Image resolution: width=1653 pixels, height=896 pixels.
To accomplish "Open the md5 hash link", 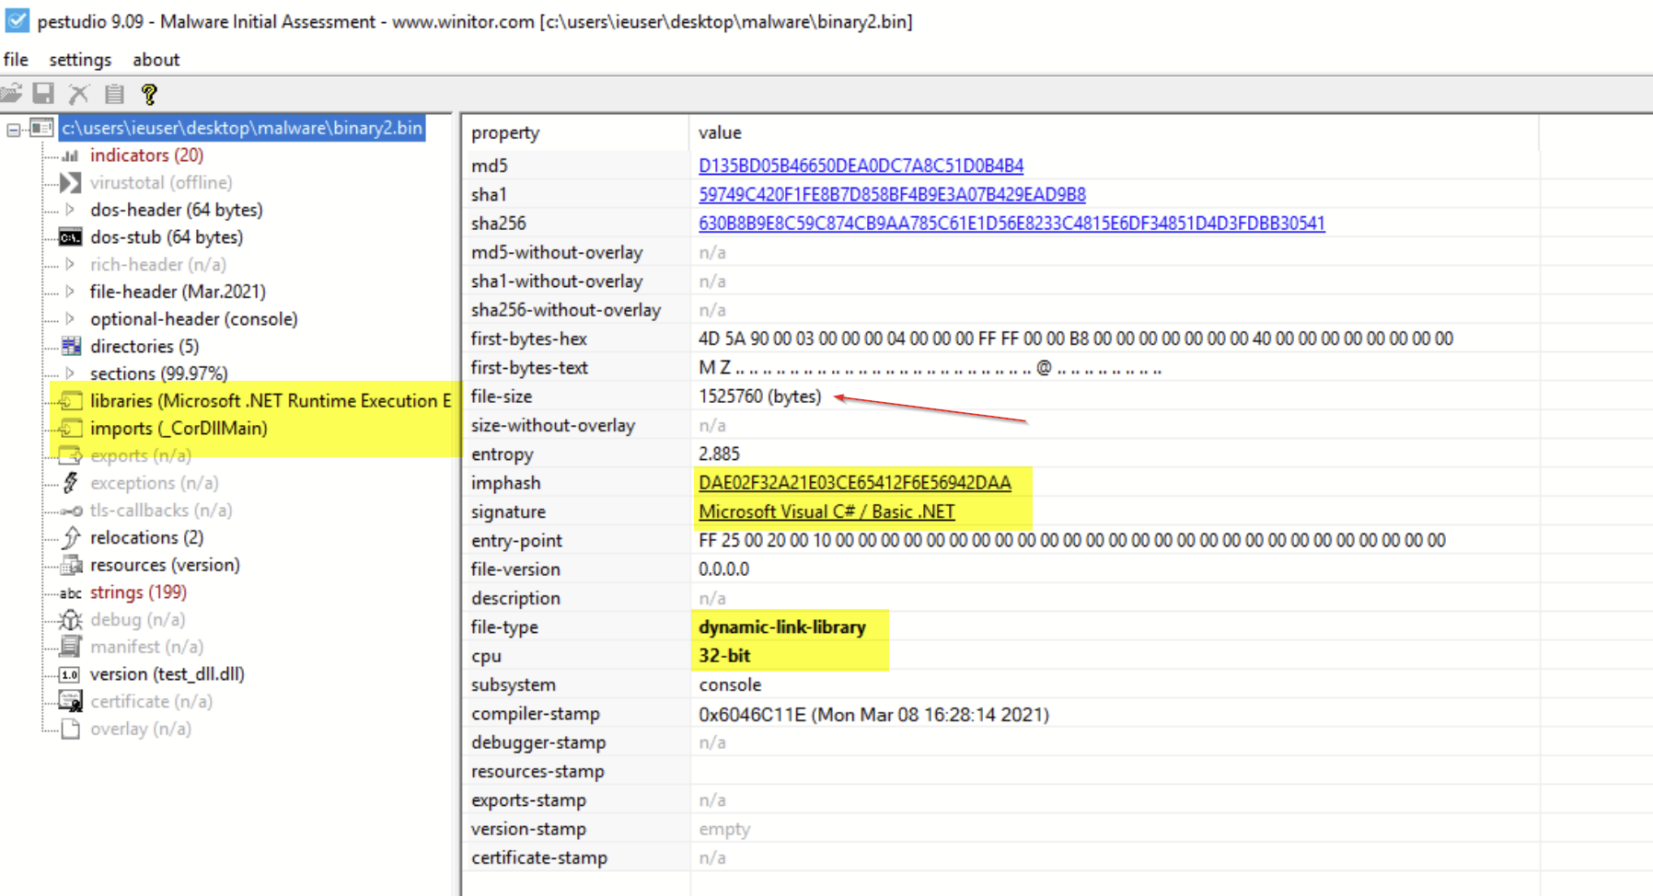I will pos(861,166).
